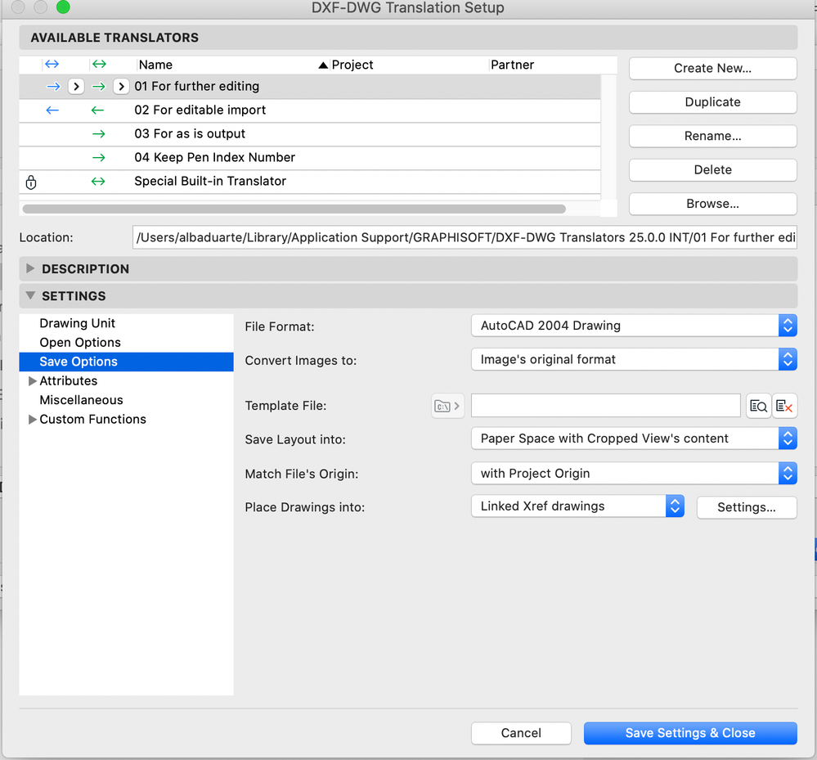
Task: Click the green arrow popup on row 01
Action: [x=121, y=86]
